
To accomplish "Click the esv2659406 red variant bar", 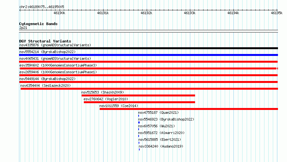I will 148,75.
